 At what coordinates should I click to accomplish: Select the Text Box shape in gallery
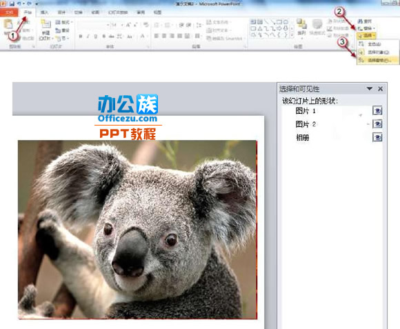(253, 22)
